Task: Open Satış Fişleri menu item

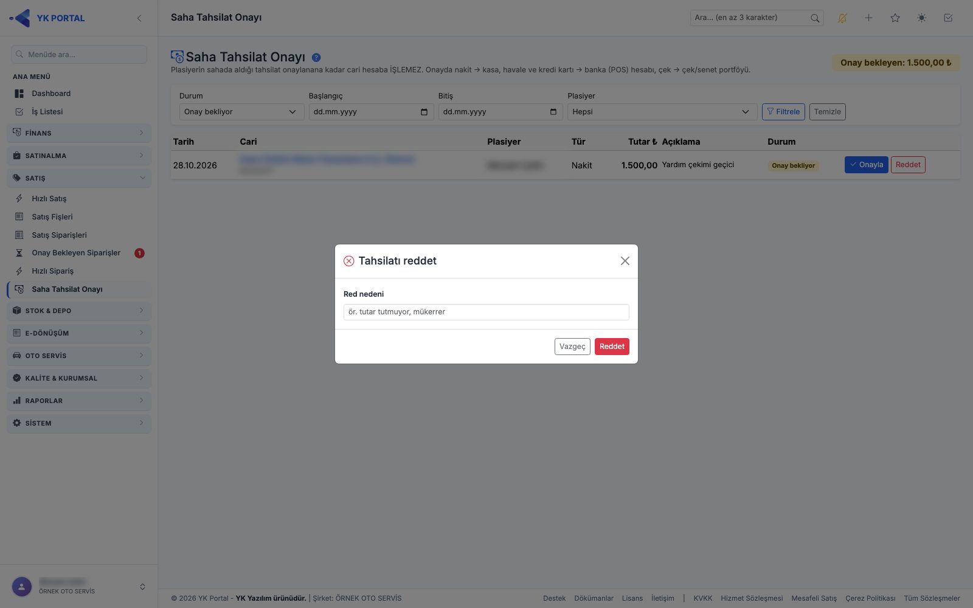Action: (x=79, y=217)
